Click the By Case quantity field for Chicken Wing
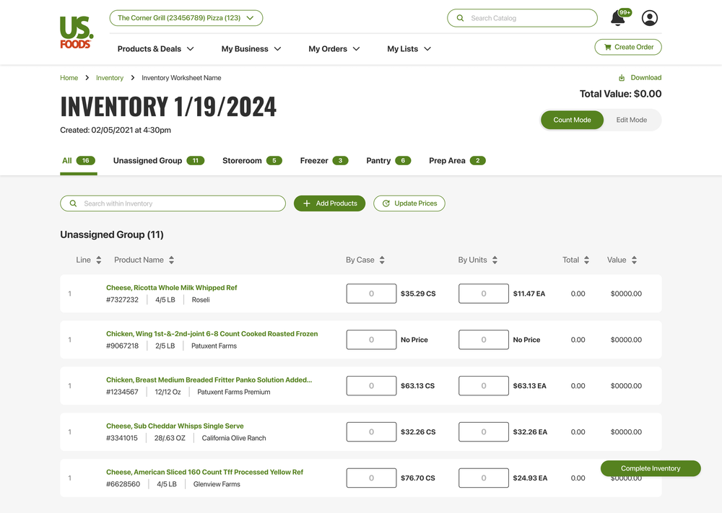 coord(371,339)
